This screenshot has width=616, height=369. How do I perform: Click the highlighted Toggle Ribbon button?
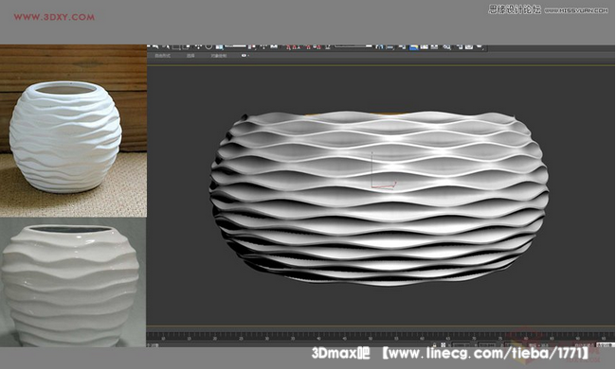coord(414,47)
